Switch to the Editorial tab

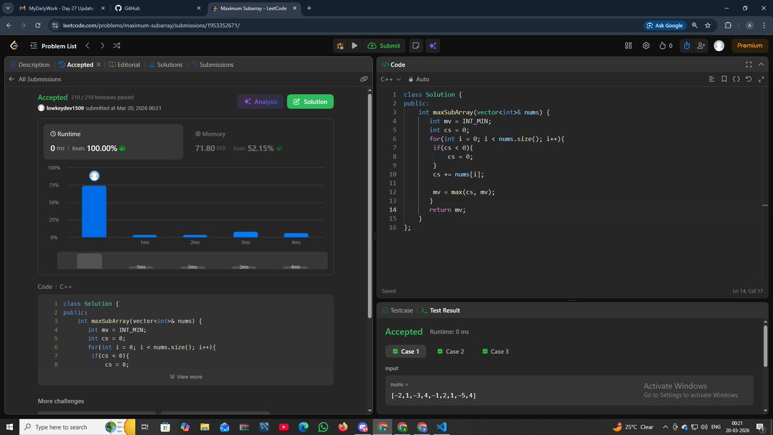[124, 64]
